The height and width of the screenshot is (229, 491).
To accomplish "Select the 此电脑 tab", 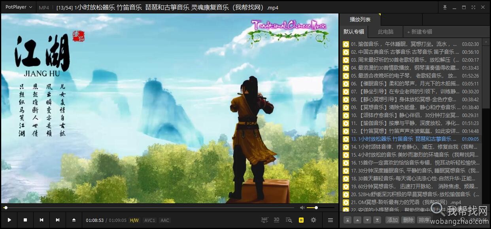I will click(x=385, y=32).
